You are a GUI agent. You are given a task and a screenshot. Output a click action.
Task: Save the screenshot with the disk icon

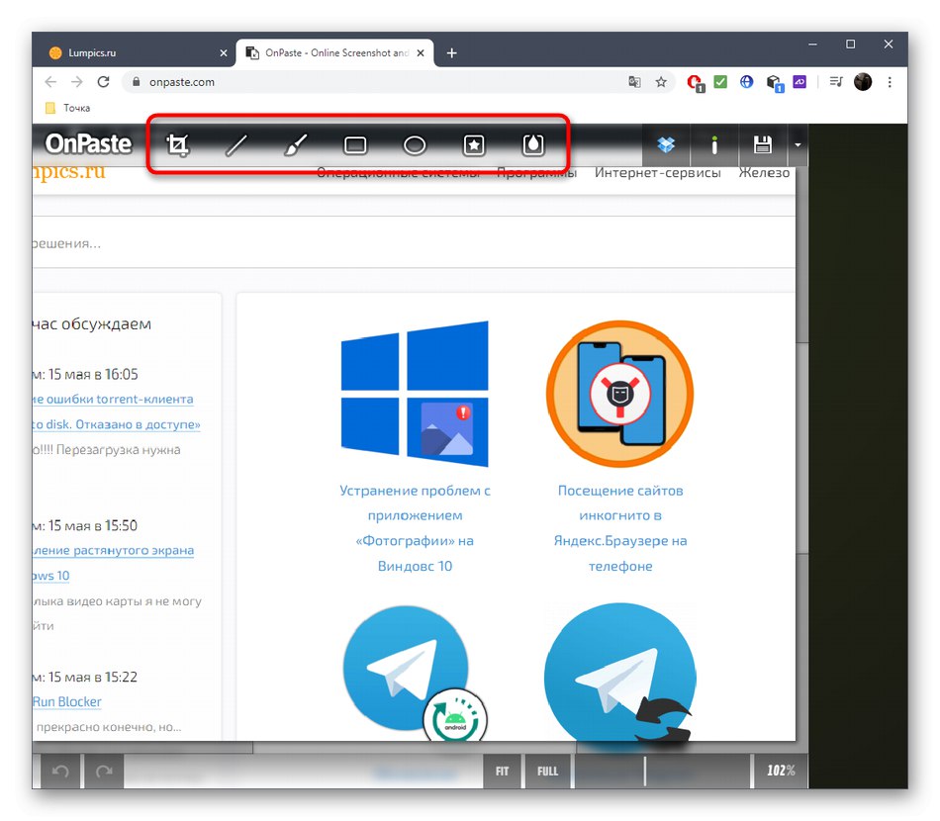pyautogui.click(x=763, y=144)
